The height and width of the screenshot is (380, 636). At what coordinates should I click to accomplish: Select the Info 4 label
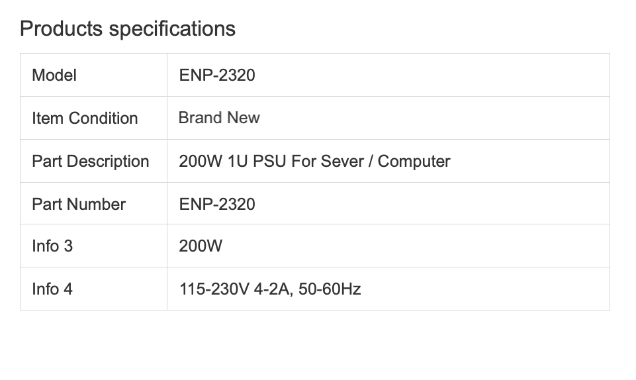click(52, 289)
